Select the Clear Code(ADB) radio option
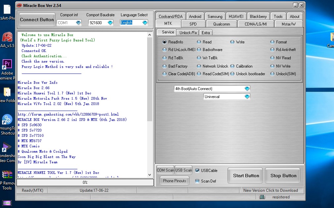 (x=164, y=74)
